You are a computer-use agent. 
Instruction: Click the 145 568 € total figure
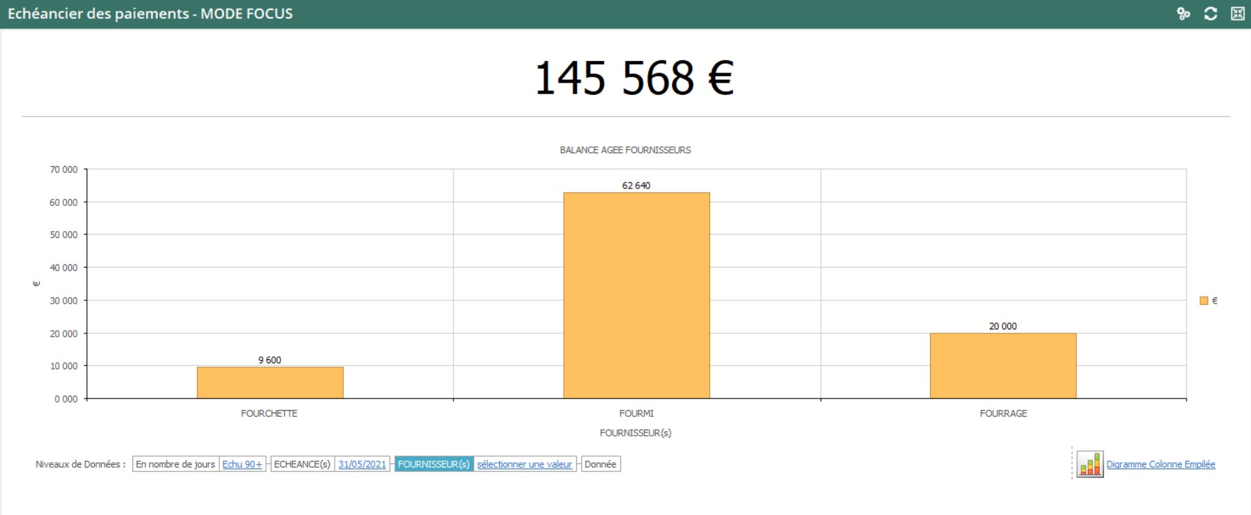click(634, 78)
